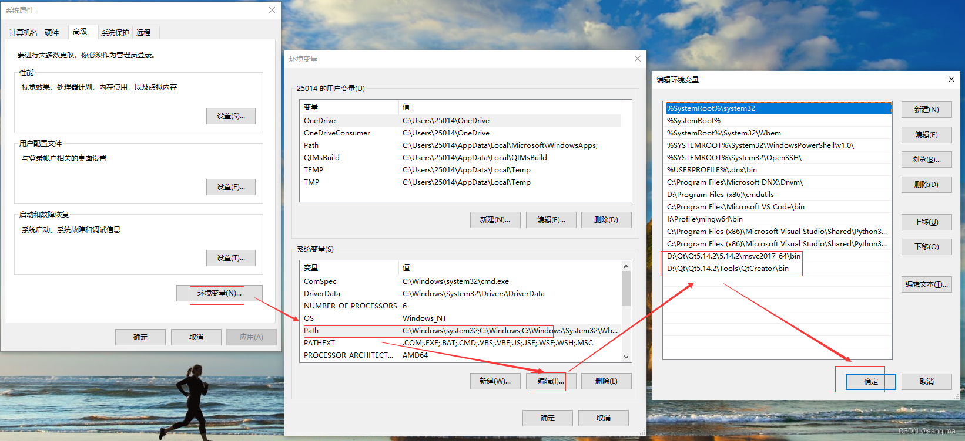Open the 系统保护 tab
The image size is (965, 441).
[x=115, y=33]
